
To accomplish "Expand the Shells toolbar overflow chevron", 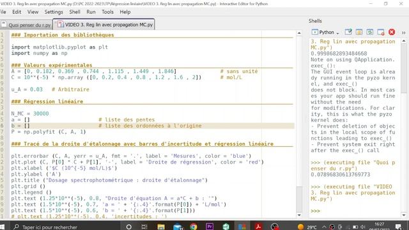I will [403, 33].
